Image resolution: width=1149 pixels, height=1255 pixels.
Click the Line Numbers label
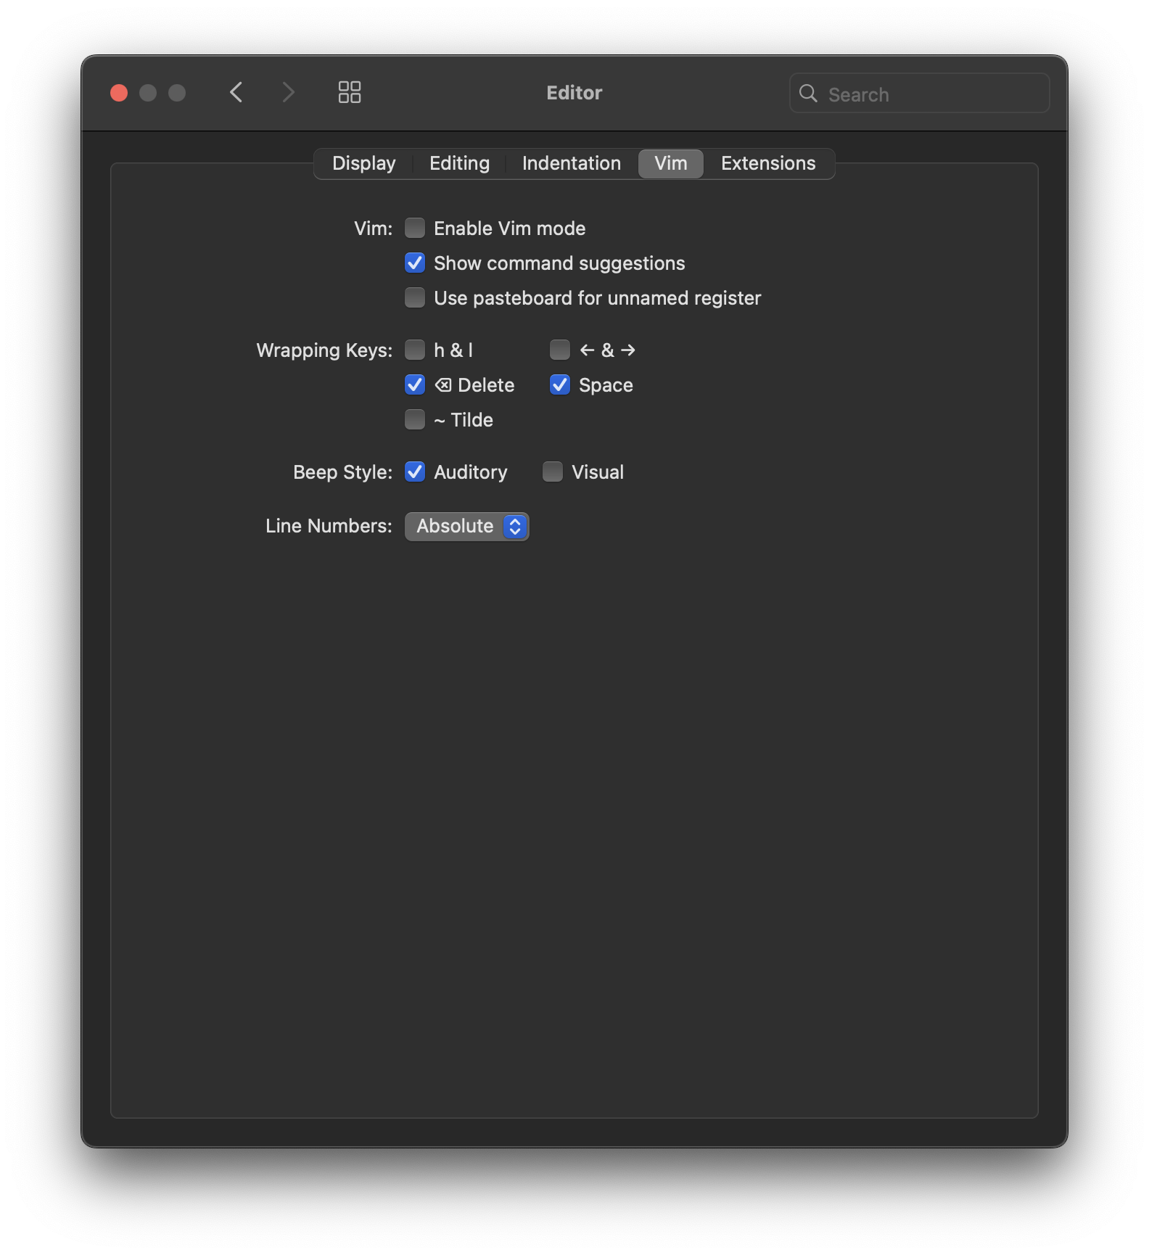tap(329, 526)
